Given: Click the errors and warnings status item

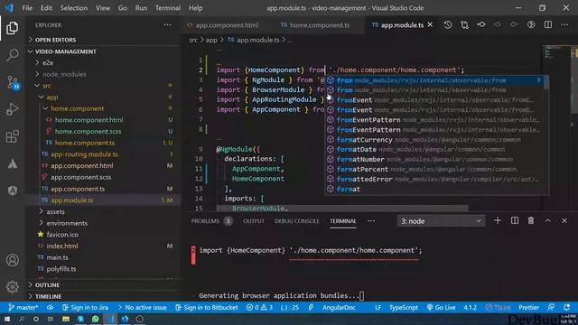Looking at the screenshot, I should (x=259, y=307).
